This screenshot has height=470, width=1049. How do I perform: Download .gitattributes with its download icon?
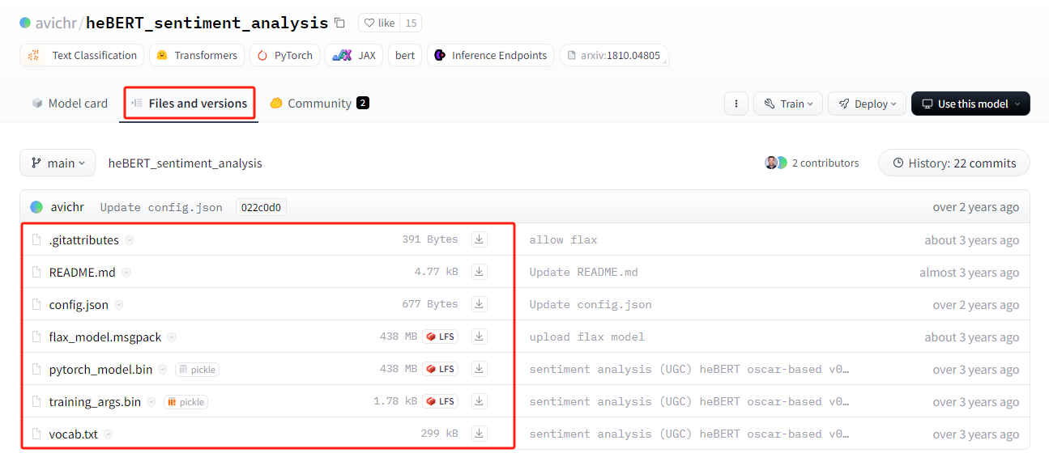[x=480, y=239]
